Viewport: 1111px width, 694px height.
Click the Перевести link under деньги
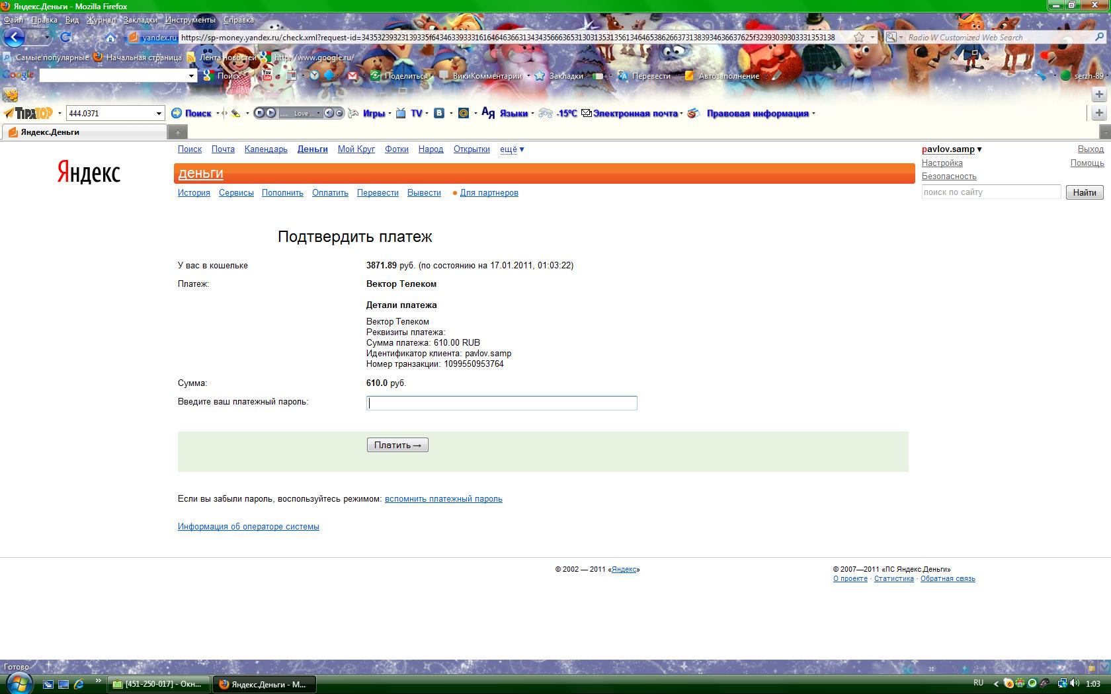coord(378,193)
